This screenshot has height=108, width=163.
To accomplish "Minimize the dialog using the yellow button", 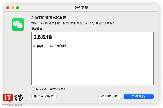I will click(x=13, y=8).
